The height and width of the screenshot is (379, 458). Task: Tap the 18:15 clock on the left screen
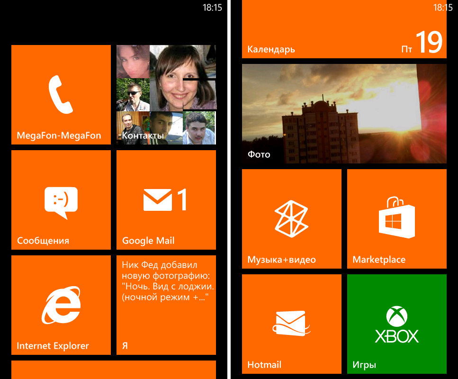pos(212,8)
